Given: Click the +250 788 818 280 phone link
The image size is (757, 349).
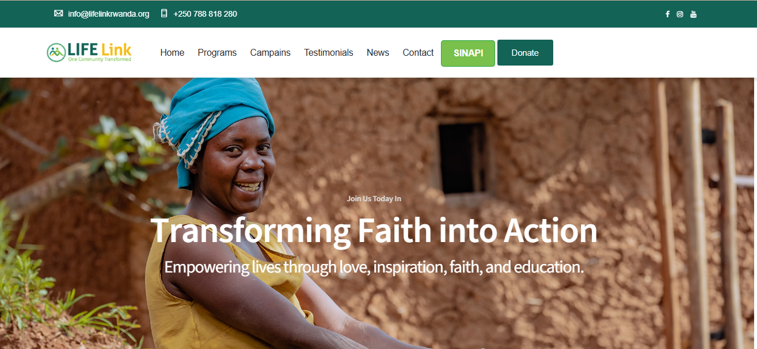Looking at the screenshot, I should tap(205, 14).
